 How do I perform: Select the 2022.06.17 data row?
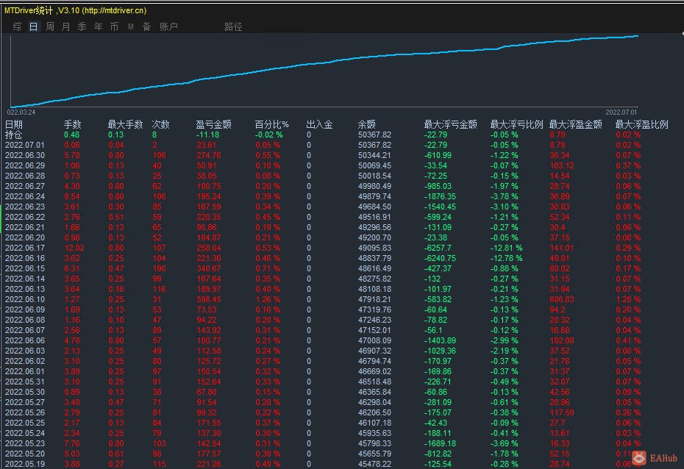25,248
